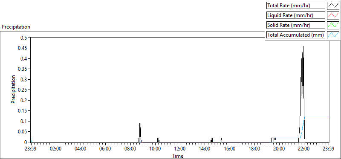This screenshot has height=159, width=341.
Task: Select the Liquid Rate (mm/hr) legend label
Action: (296, 15)
